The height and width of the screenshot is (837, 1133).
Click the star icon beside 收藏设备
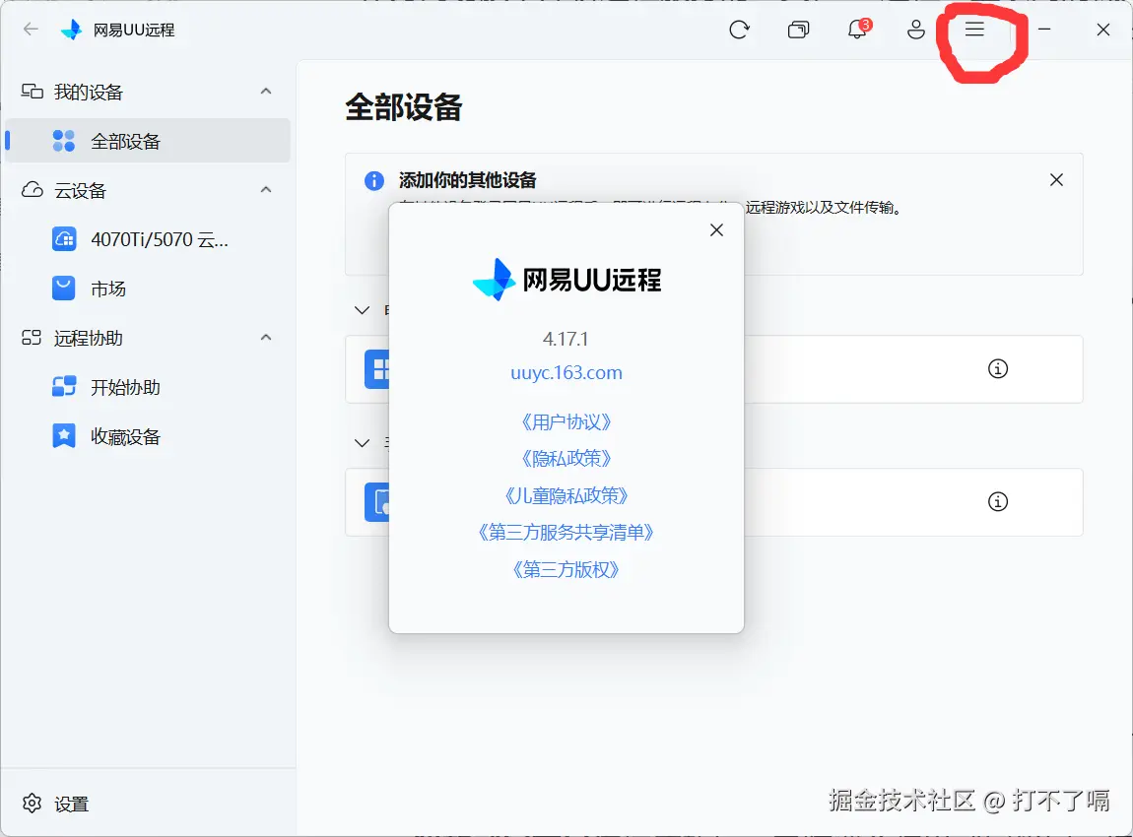click(x=64, y=435)
